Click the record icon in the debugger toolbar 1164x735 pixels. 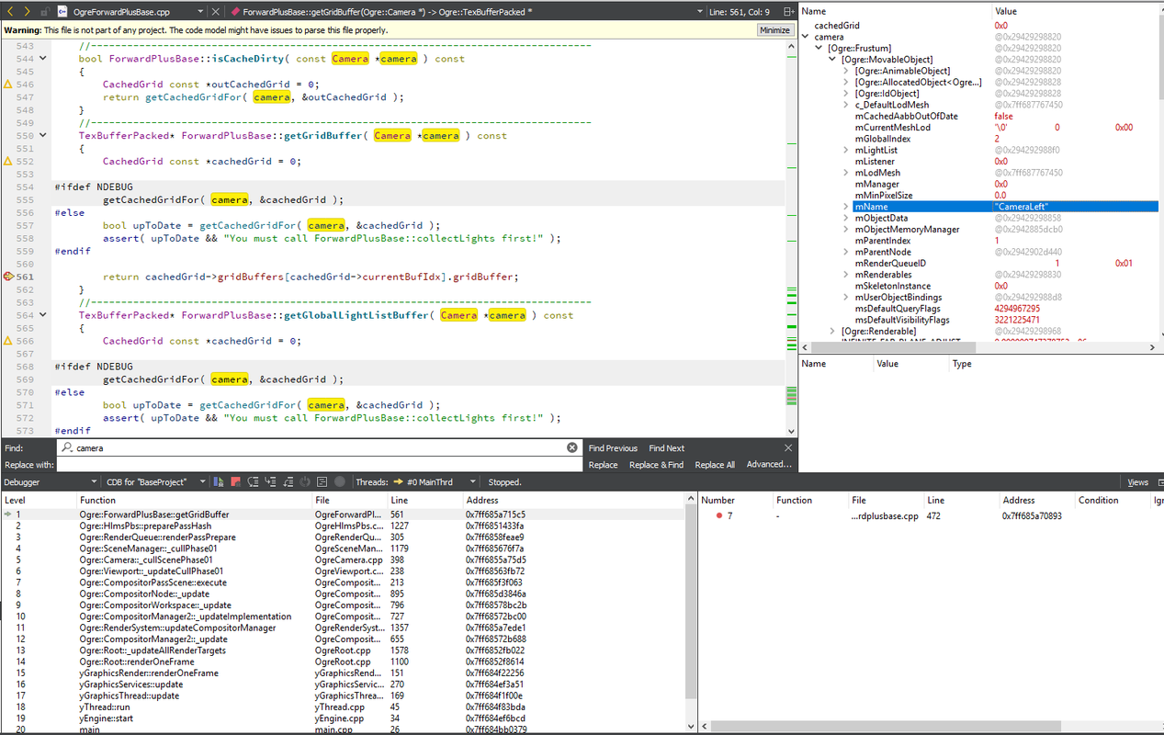(x=340, y=482)
